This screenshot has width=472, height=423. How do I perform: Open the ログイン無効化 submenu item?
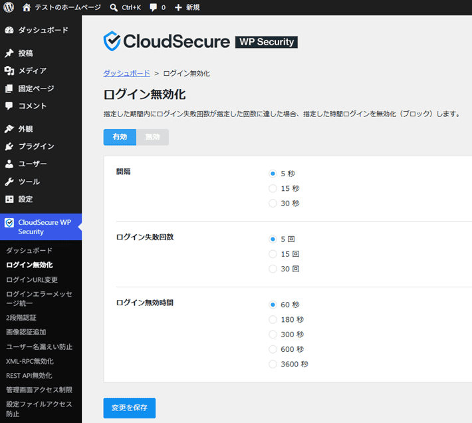point(29,265)
